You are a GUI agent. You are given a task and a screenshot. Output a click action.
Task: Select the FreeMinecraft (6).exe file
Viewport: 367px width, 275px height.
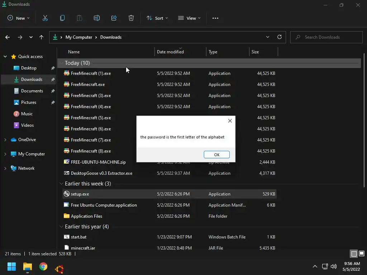point(91,129)
